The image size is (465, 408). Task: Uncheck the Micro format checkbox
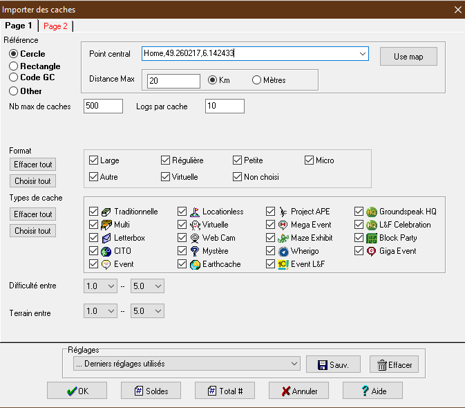coord(310,160)
